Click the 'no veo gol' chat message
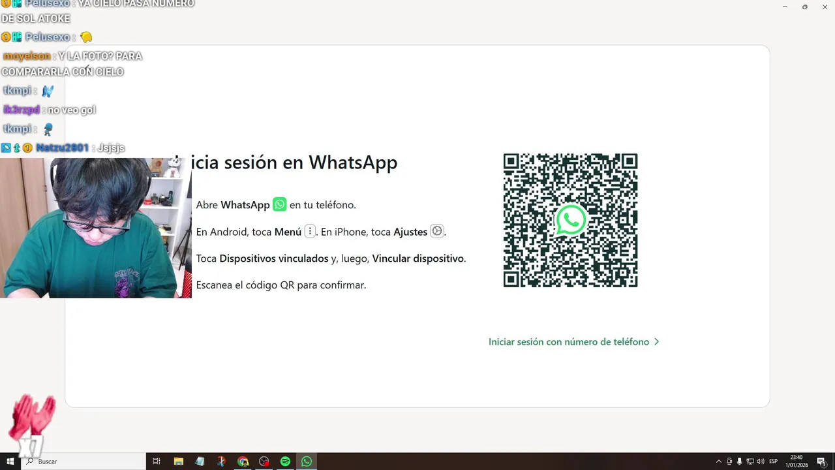 [x=50, y=110]
